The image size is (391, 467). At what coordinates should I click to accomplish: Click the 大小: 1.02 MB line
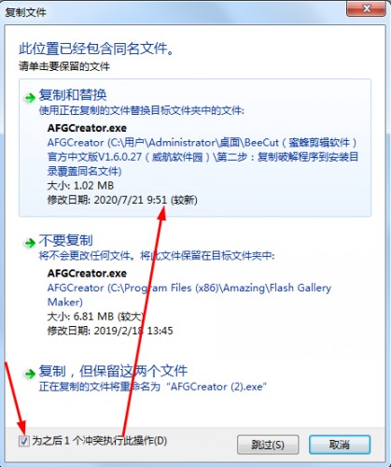80,186
